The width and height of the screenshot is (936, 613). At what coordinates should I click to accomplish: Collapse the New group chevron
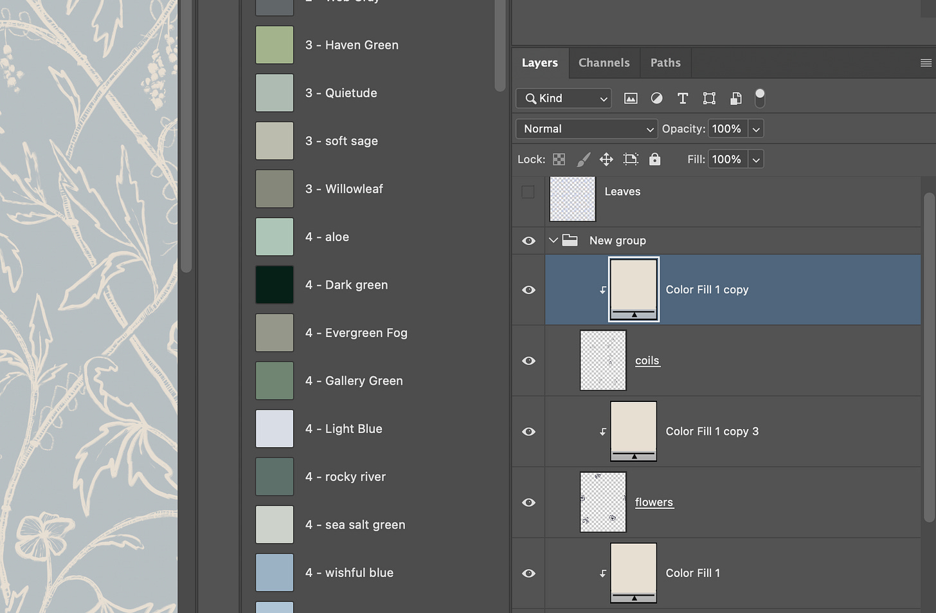553,240
